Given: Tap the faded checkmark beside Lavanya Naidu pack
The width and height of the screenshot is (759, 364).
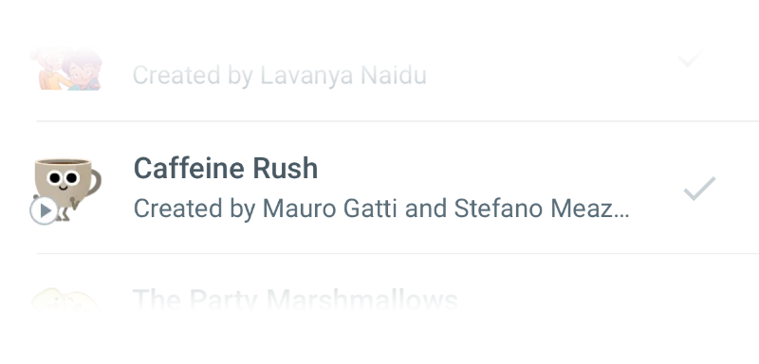Looking at the screenshot, I should tap(693, 58).
